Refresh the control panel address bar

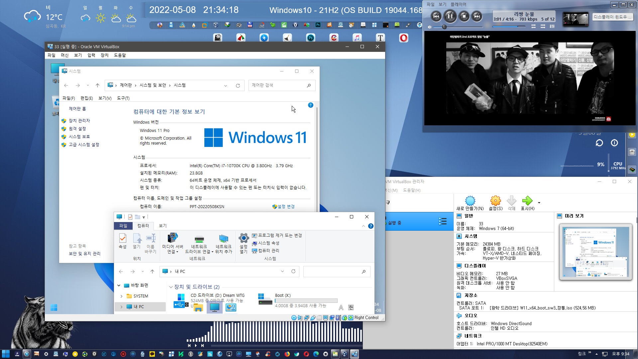pos(238,85)
